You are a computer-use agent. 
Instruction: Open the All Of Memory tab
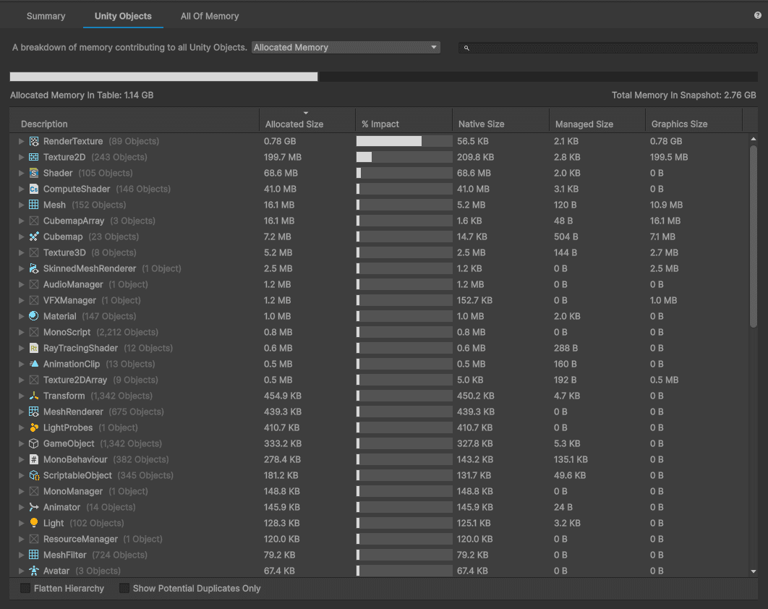tap(210, 16)
